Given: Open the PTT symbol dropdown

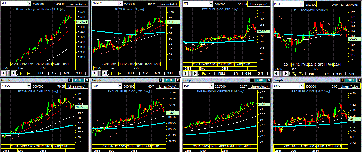Looking at the screenshot, I should pyautogui.click(x=211, y=4).
